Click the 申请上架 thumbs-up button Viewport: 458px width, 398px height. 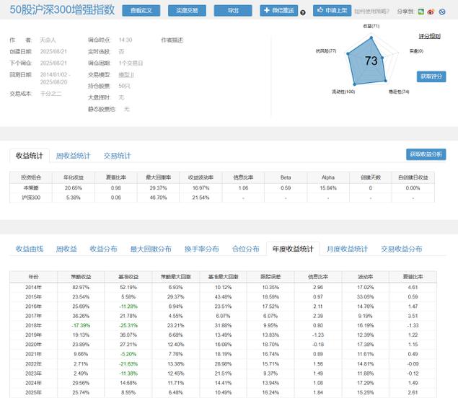point(332,11)
